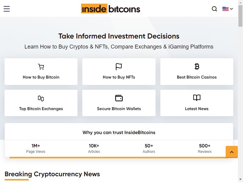243x182 pixels.
Task: Click the US flag language icon
Action: [225, 9]
